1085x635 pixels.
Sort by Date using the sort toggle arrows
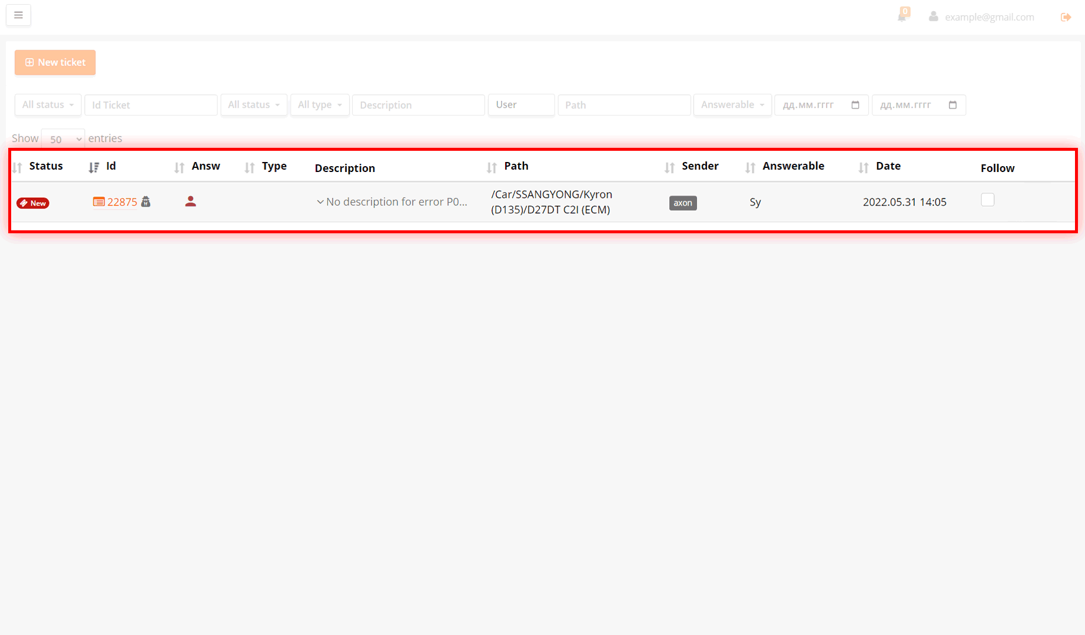coord(863,167)
